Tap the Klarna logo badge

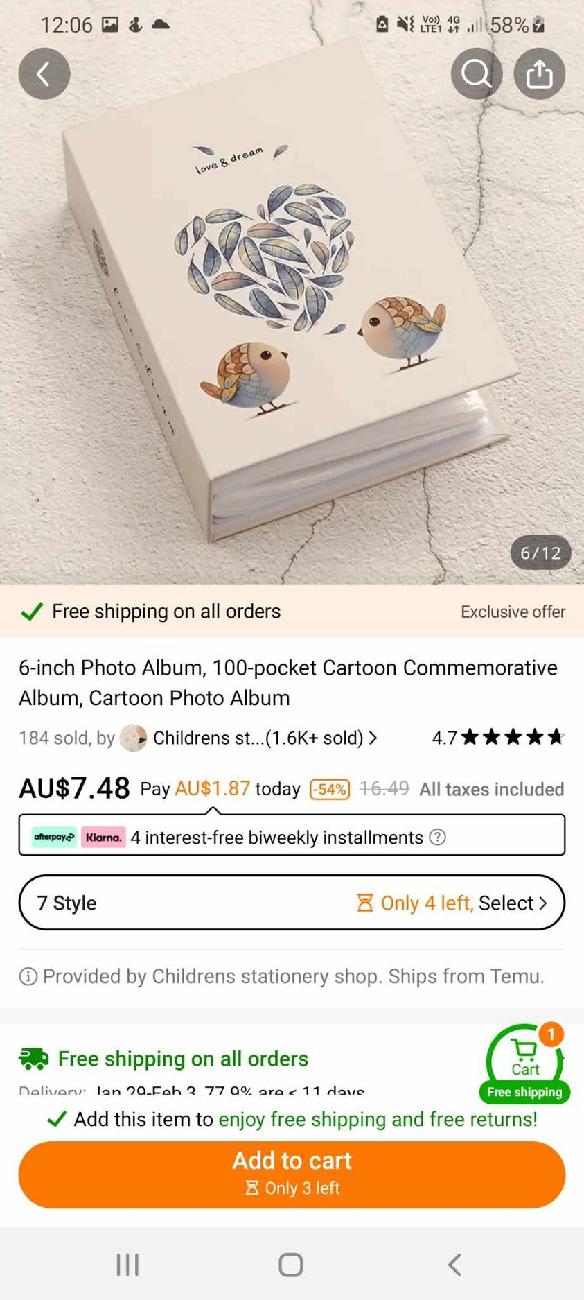(x=103, y=837)
